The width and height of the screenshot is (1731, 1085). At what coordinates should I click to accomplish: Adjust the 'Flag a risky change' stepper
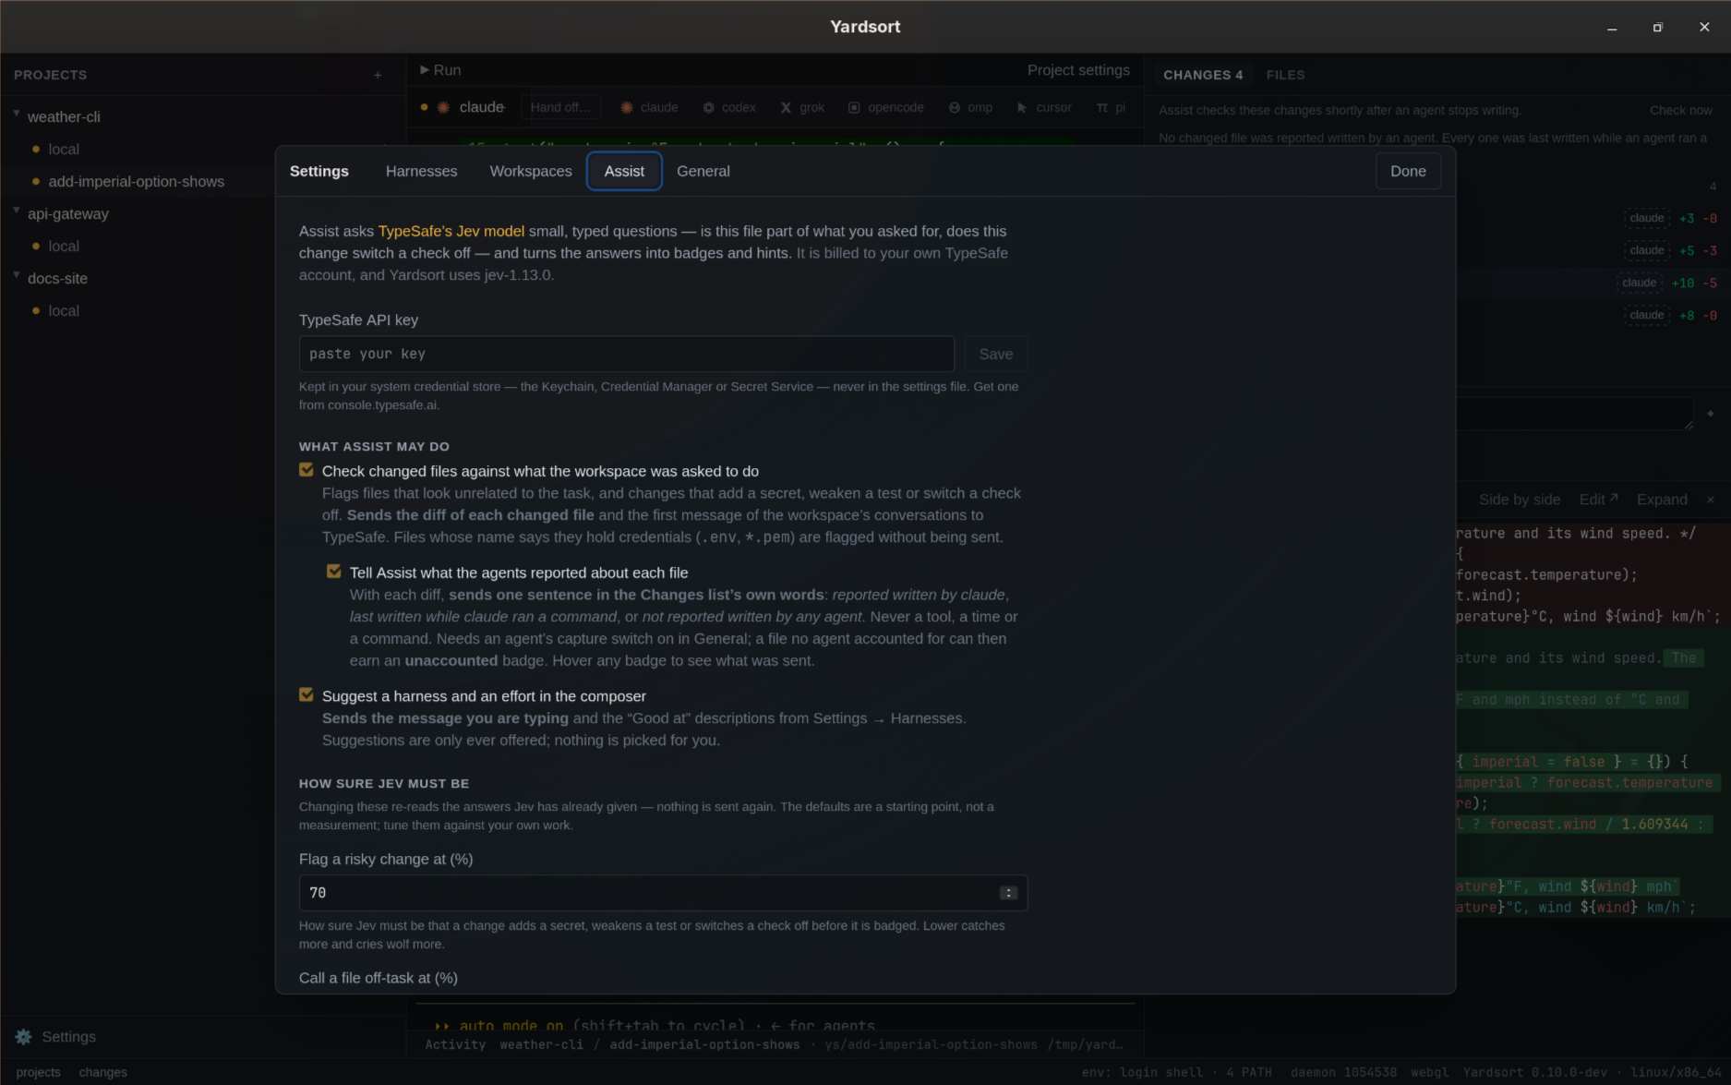point(1008,893)
